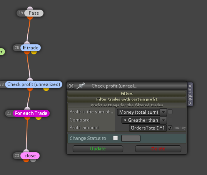The height and width of the screenshot is (175, 207).
Task: Click orange output connector under Pass block
Action: [30, 18]
